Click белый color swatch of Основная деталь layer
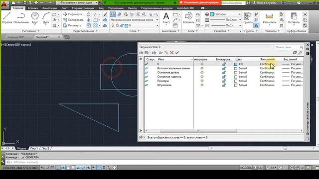 [x=236, y=73]
